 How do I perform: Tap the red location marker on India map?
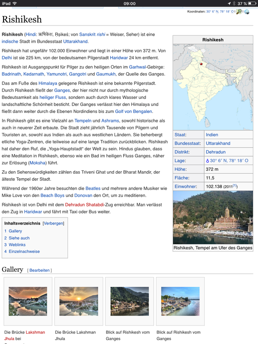tap(201, 64)
